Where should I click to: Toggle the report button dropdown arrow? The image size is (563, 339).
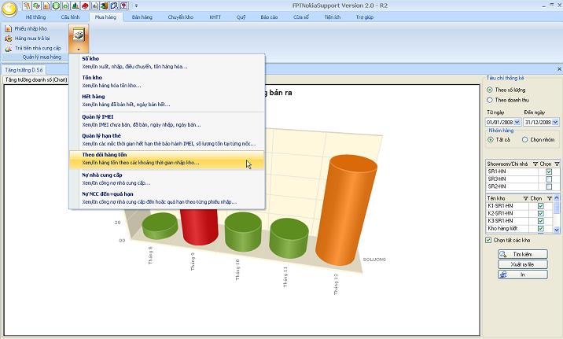tap(79, 50)
